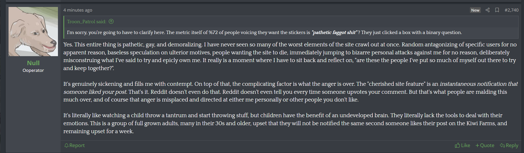Click the "4 minutes ago" timestamp
The image size is (524, 153).
coord(78,10)
